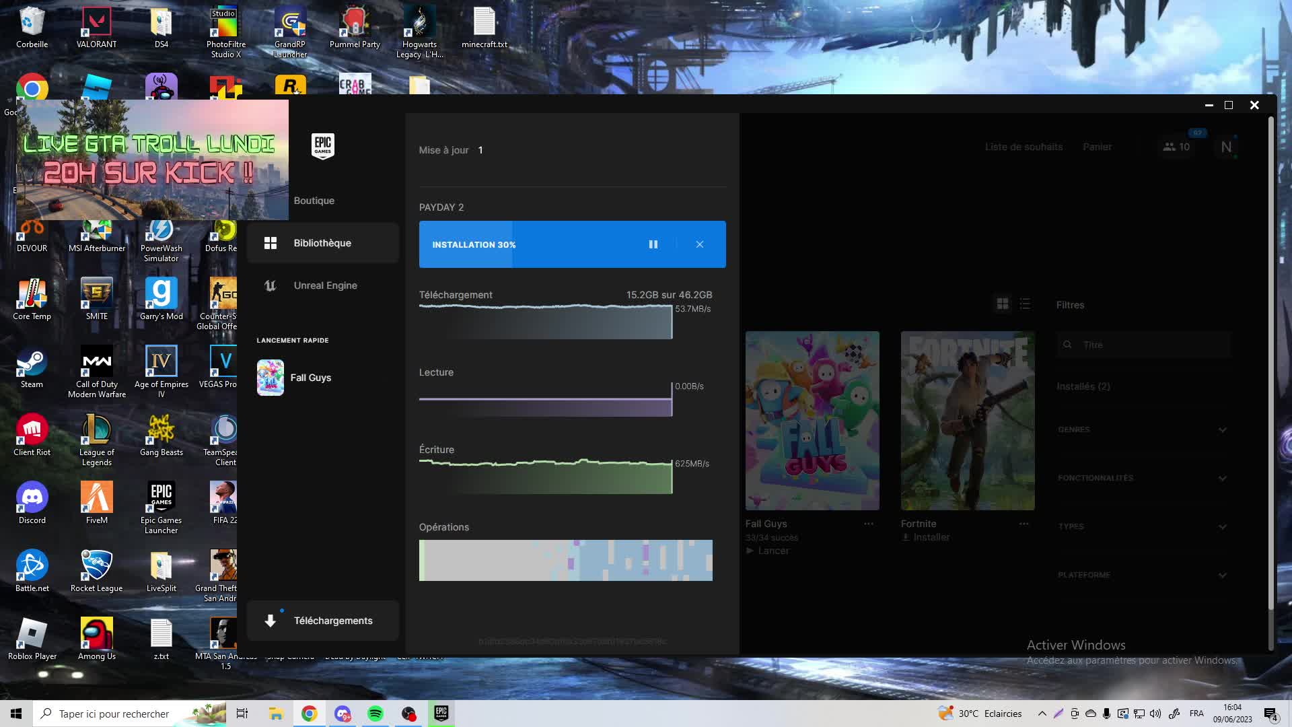Expand the TYPES filter
The image size is (1292, 727).
pos(1142,526)
